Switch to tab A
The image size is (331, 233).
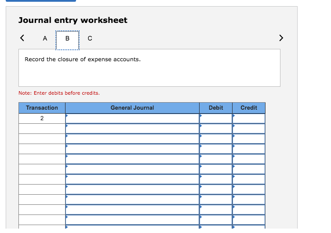click(45, 38)
